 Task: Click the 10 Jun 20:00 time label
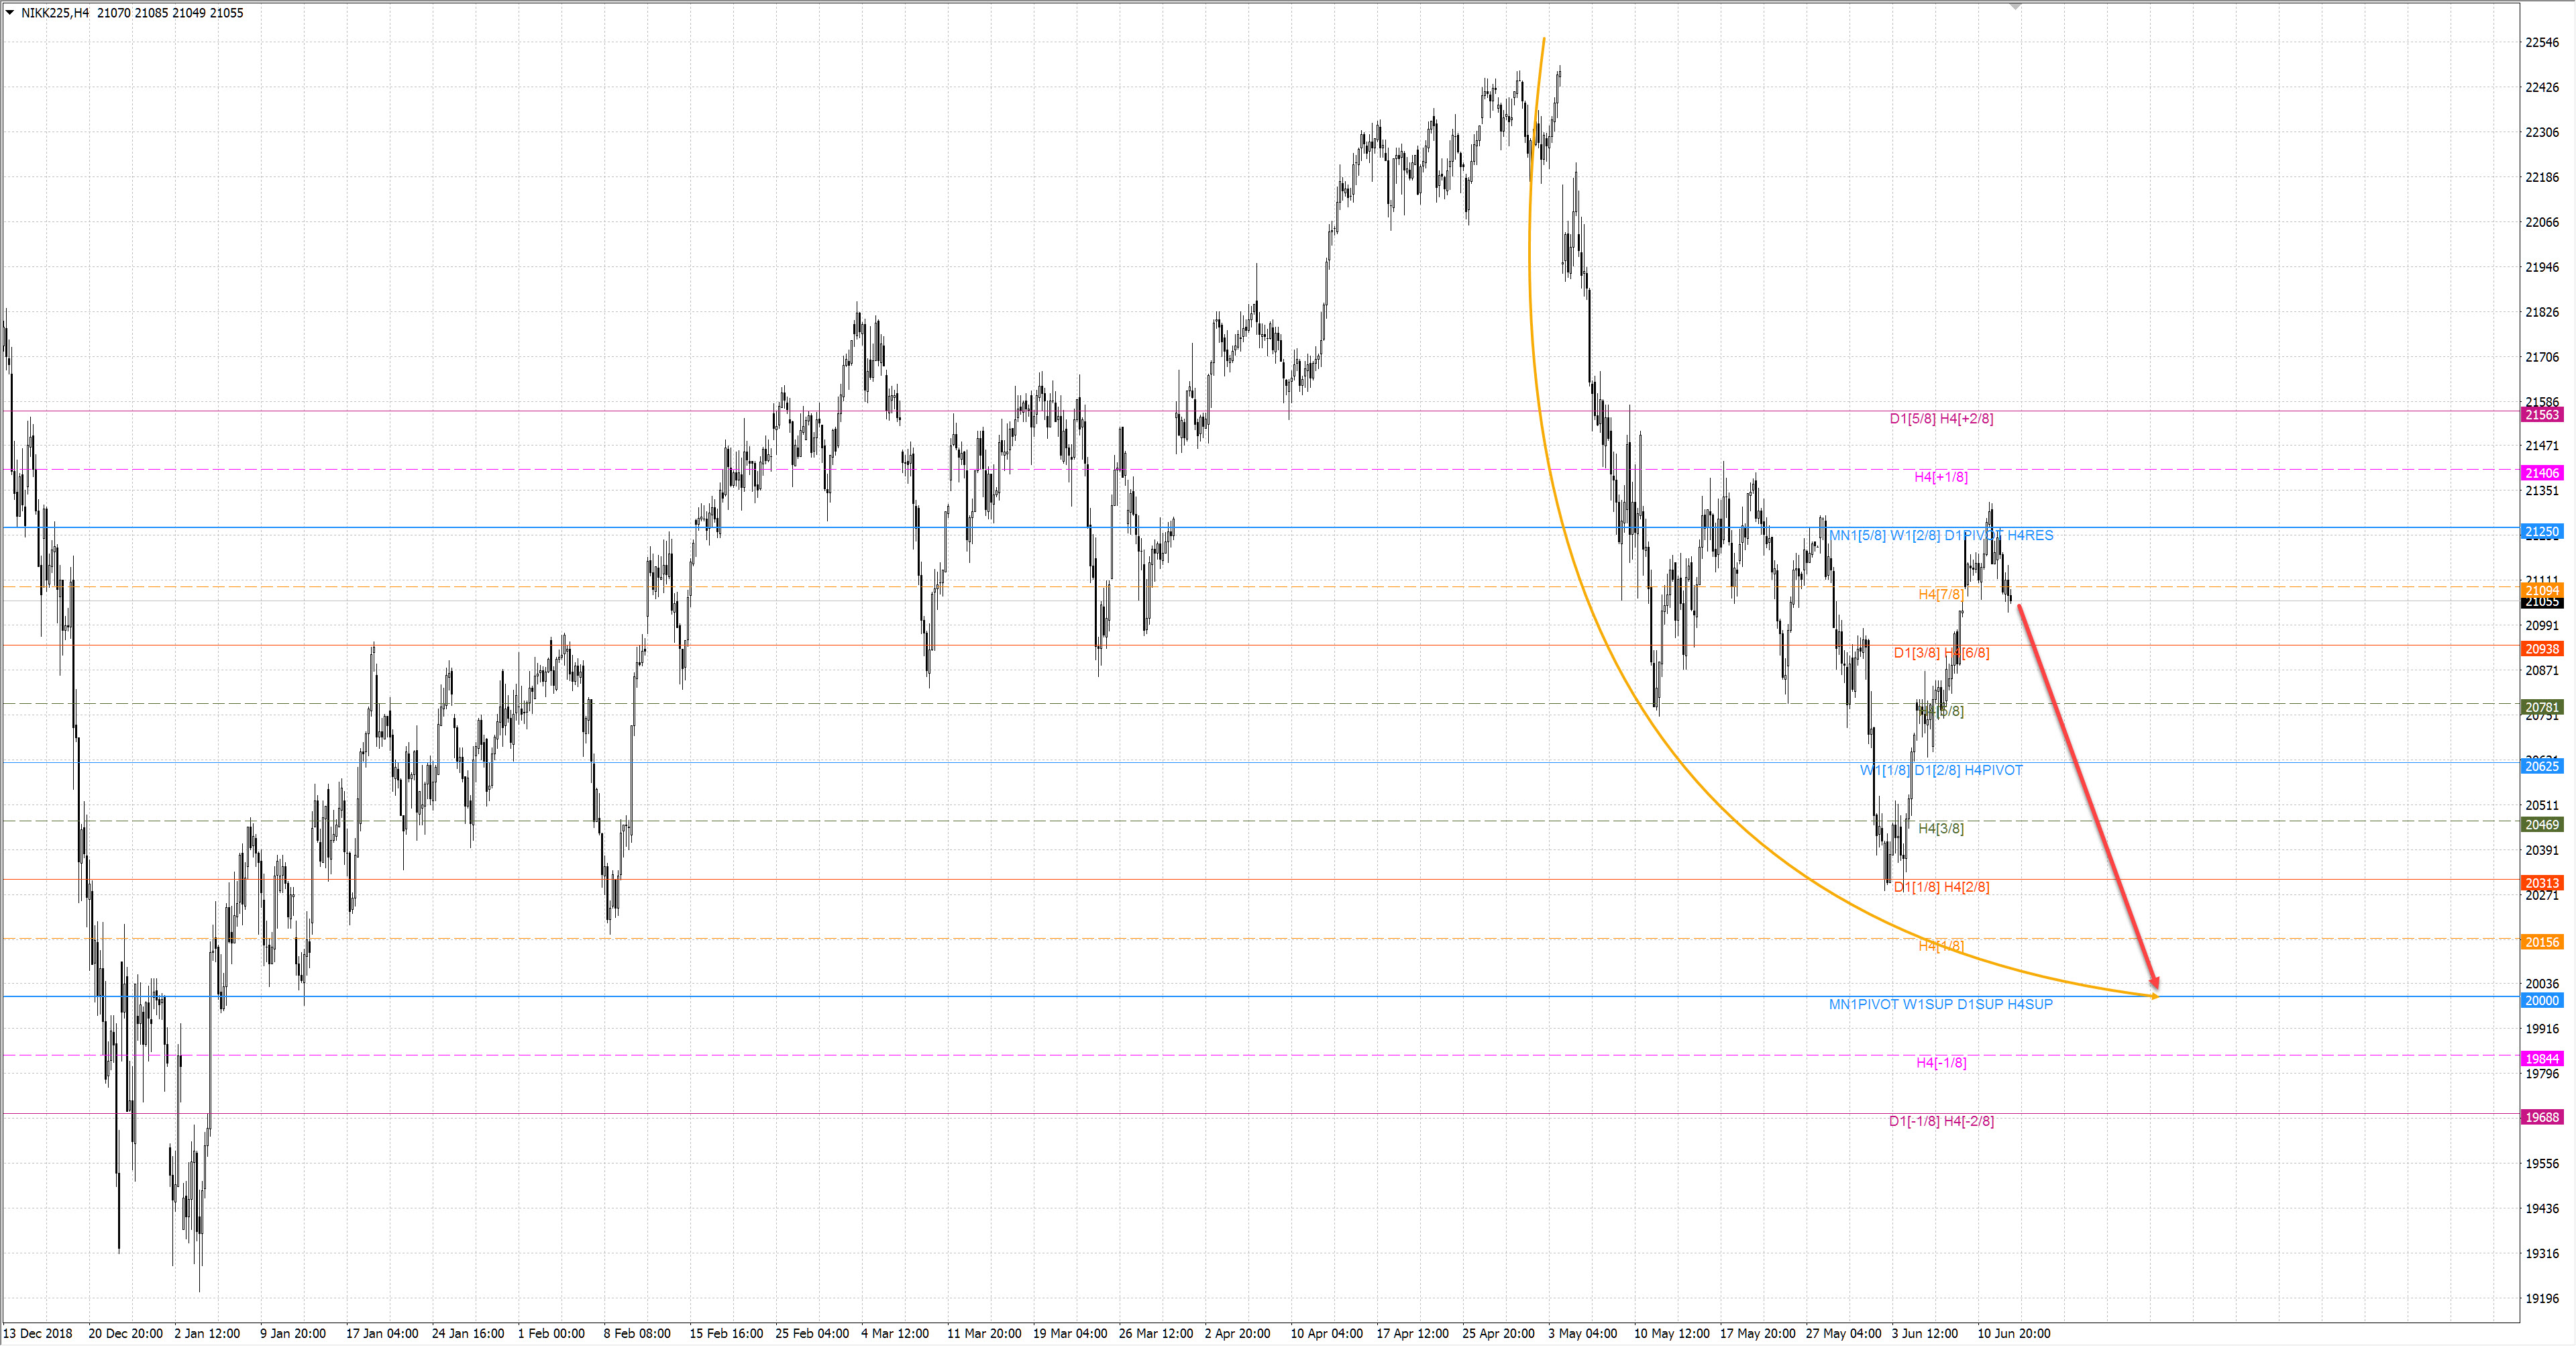[x=2013, y=1333]
